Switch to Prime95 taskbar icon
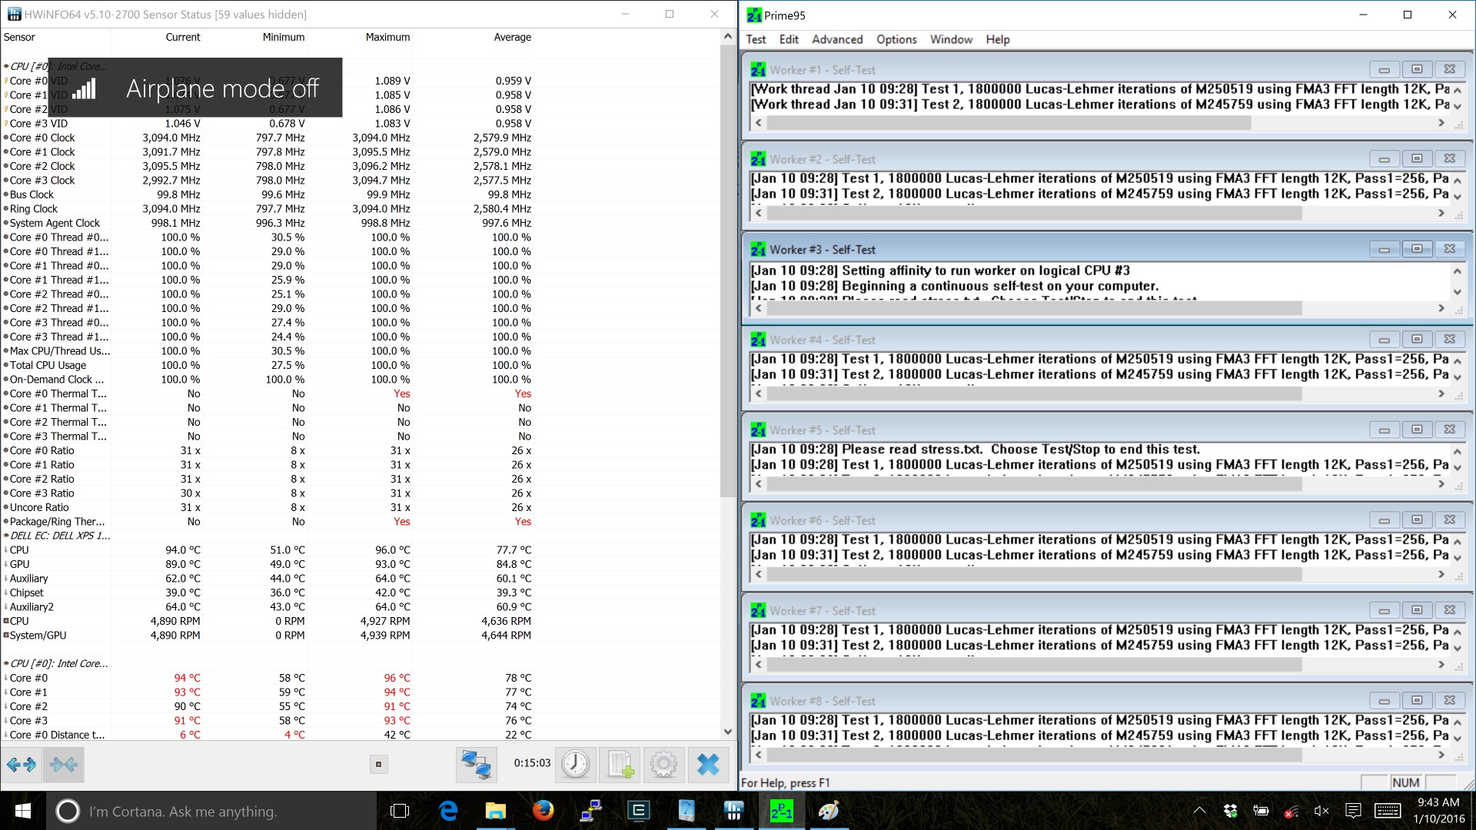This screenshot has width=1476, height=830. tap(781, 811)
